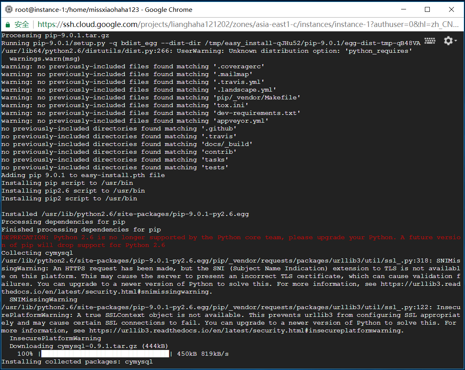Viewport: 465px width, 370px height.
Task: Close the Chrome SSH window
Action: click(x=451, y=9)
